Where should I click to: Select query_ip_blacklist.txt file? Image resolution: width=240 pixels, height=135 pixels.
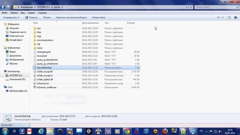[47, 60]
